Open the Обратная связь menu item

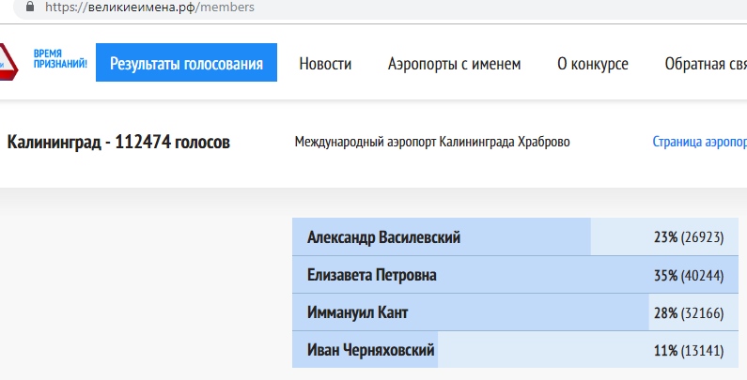[x=705, y=64]
